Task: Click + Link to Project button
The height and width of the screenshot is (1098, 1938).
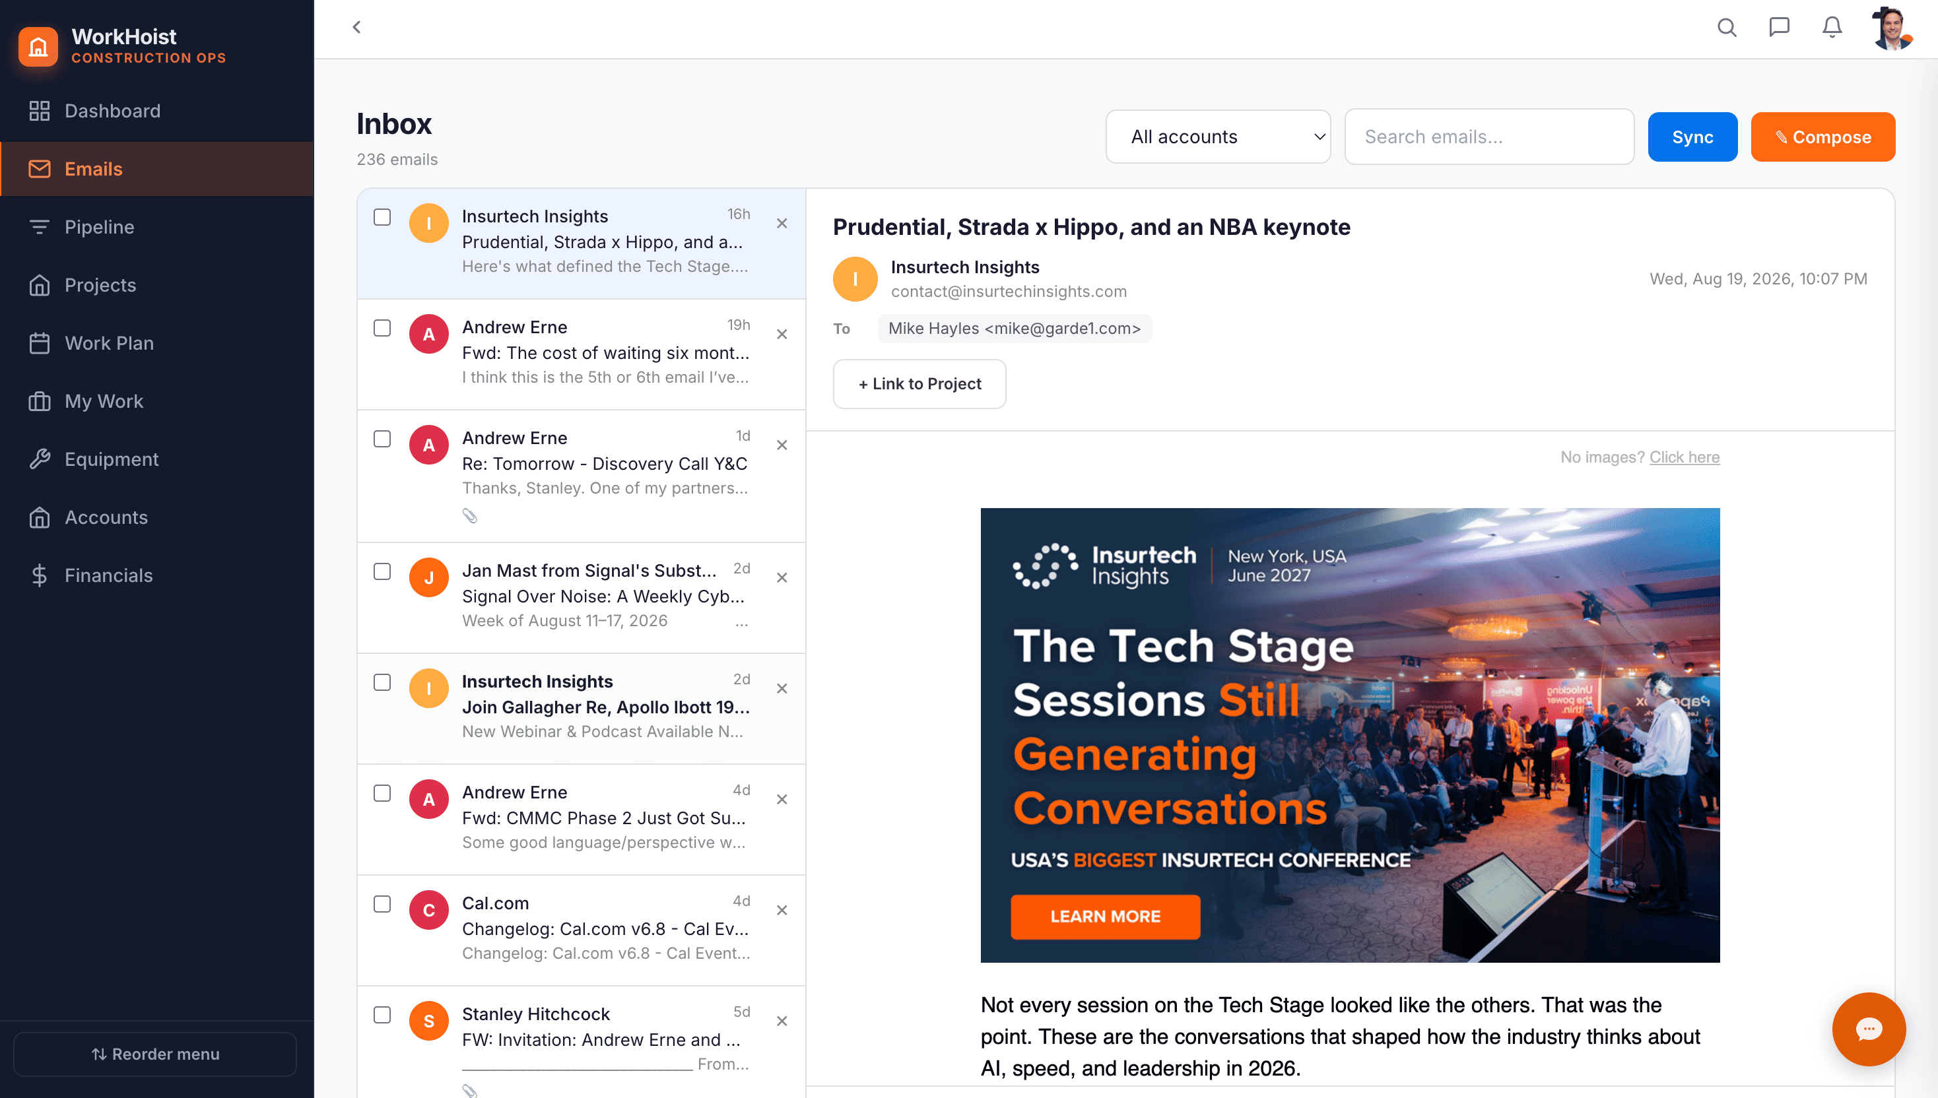Action: click(x=919, y=384)
